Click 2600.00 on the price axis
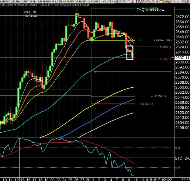The height and width of the screenshot is (181, 190). [182, 62]
